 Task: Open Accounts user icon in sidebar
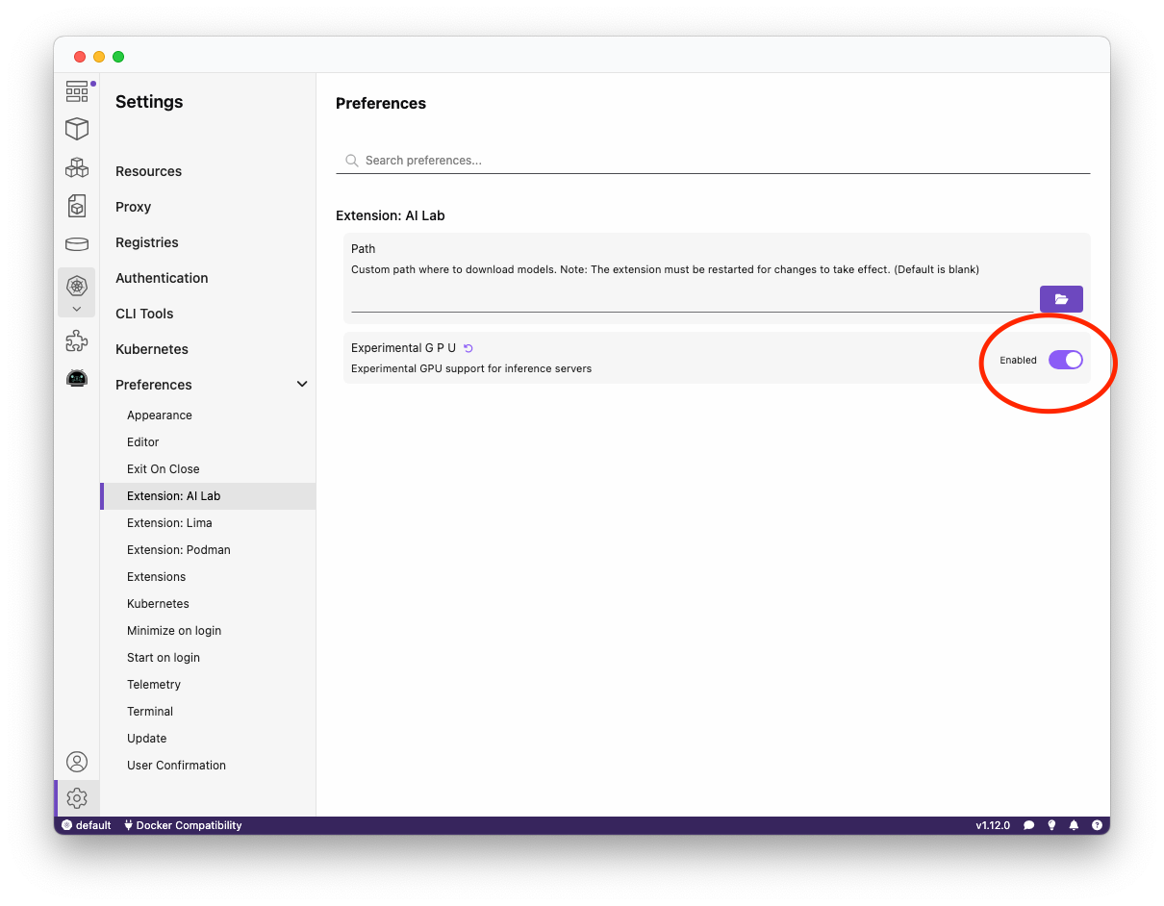tap(77, 762)
